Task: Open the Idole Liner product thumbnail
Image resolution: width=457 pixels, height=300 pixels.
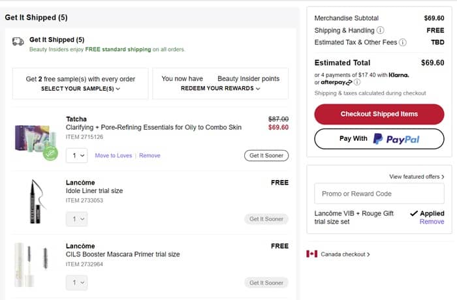Action: tap(36, 202)
